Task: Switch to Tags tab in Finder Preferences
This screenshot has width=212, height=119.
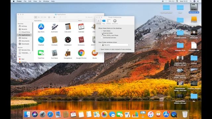Action: tap(104, 21)
